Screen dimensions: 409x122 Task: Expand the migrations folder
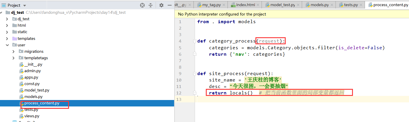pyautogui.click(x=14, y=51)
